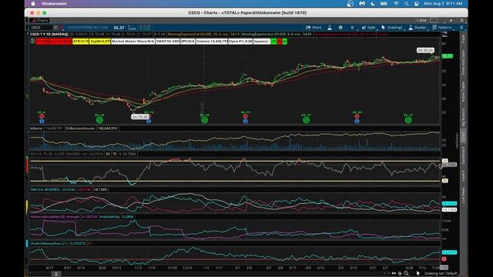This screenshot has width=493, height=277.
Task: Click the Open P/L label
Action: coord(241,41)
